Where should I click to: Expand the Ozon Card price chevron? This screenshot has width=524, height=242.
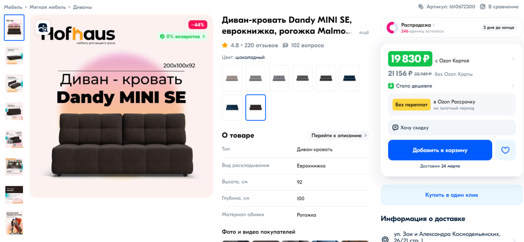(x=513, y=59)
